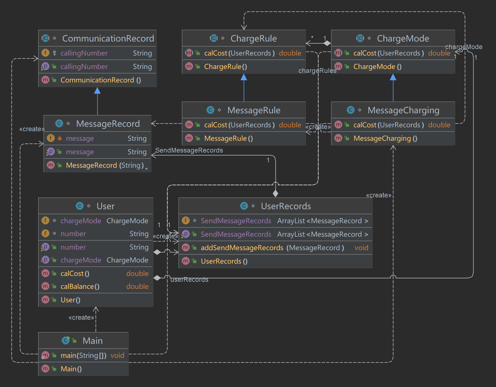Select the ChargeRule class title

(x=254, y=38)
